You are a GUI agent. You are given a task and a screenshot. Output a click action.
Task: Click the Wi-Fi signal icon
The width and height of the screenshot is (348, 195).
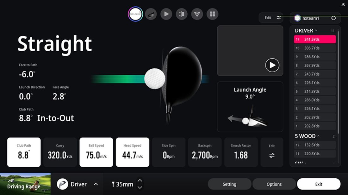[343, 4]
